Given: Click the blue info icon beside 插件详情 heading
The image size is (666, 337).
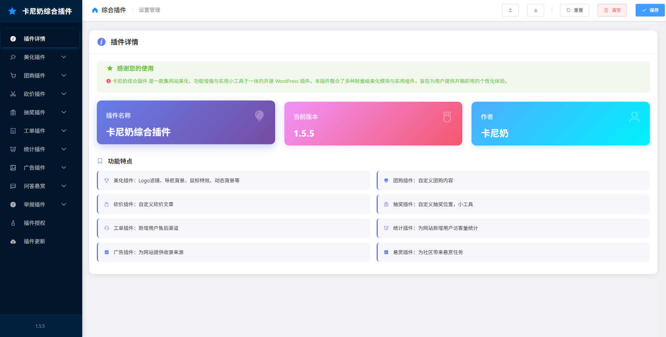Looking at the screenshot, I should tap(101, 42).
